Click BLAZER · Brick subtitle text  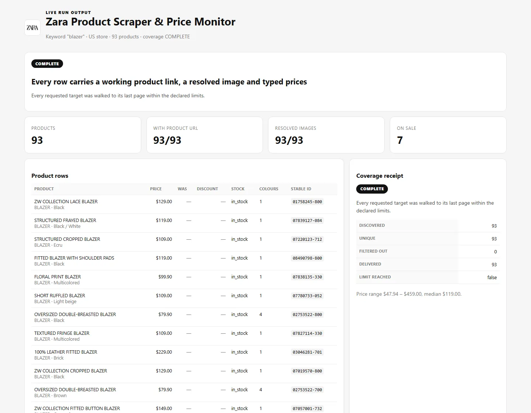[49, 358]
